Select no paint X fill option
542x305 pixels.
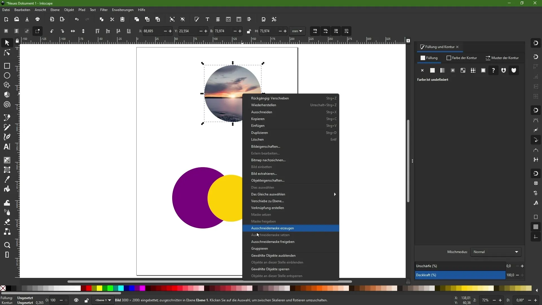pyautogui.click(x=422, y=70)
